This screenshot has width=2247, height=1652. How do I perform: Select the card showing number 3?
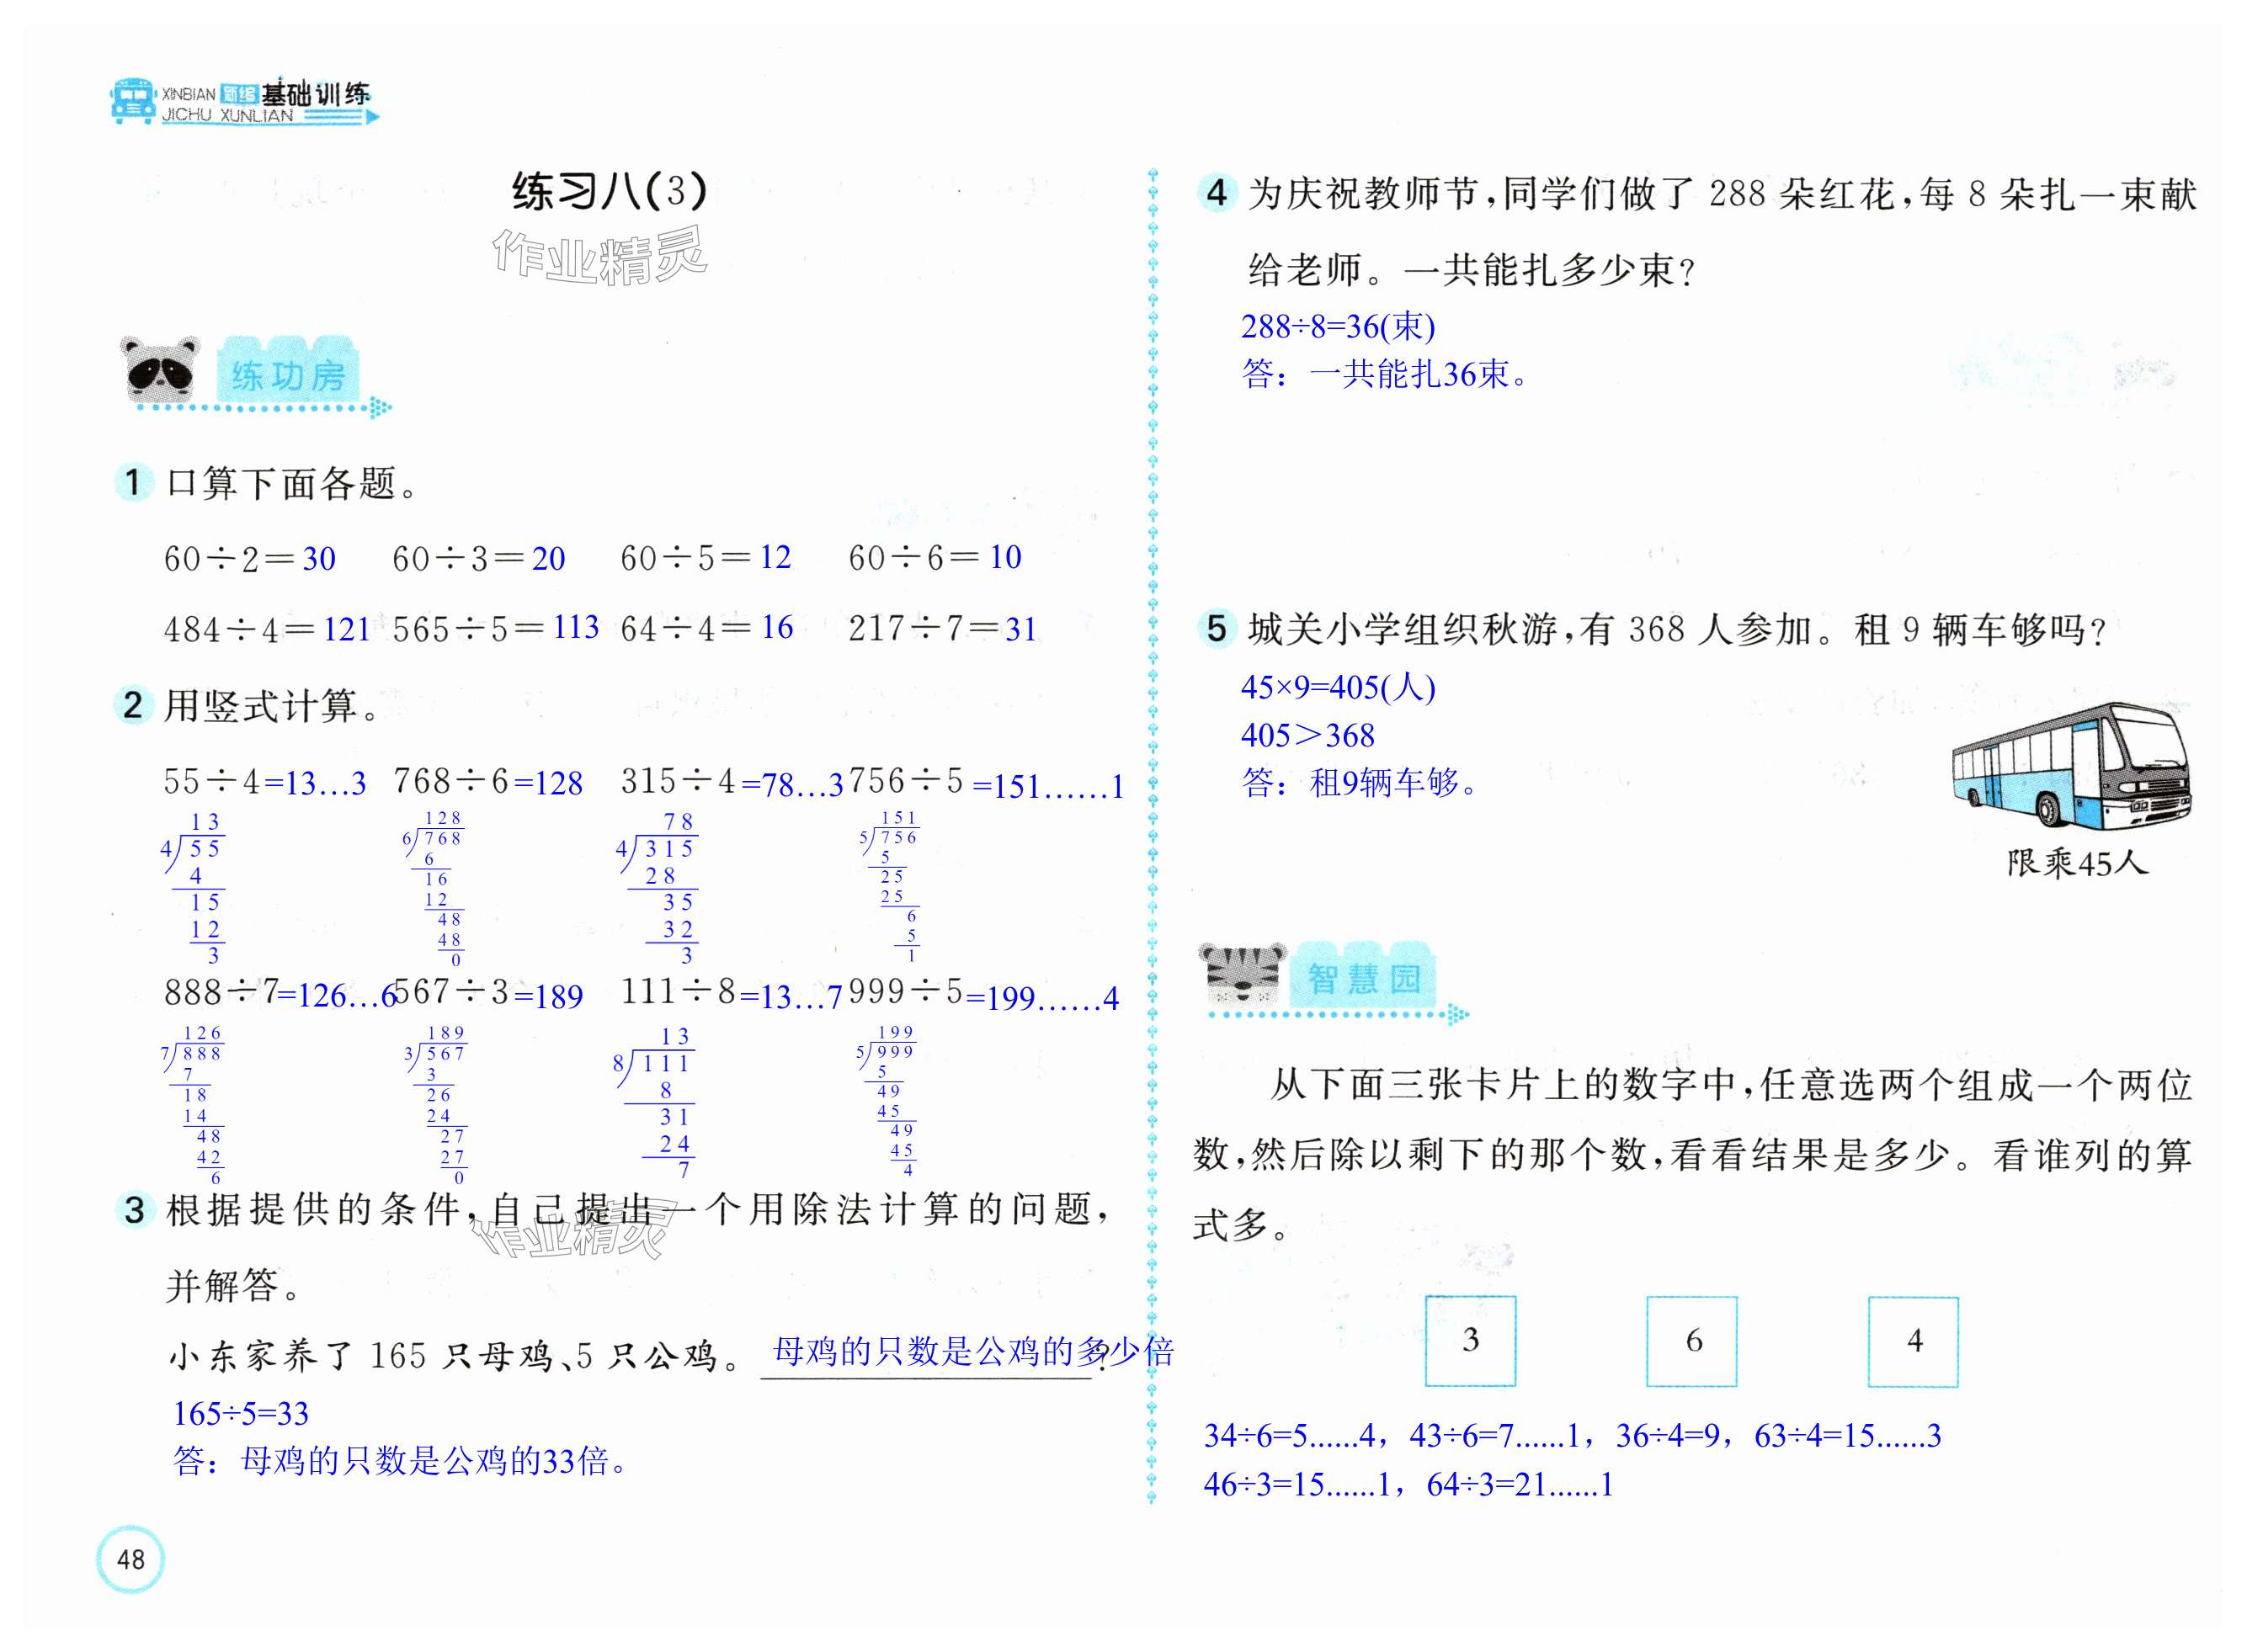[x=1470, y=1340]
